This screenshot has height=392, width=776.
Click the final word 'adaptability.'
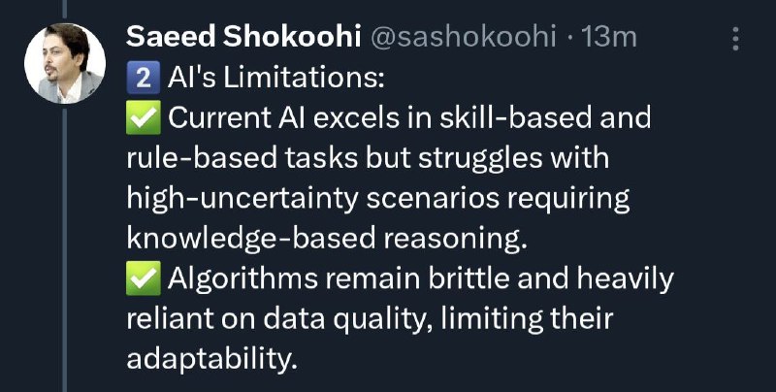[x=212, y=359]
